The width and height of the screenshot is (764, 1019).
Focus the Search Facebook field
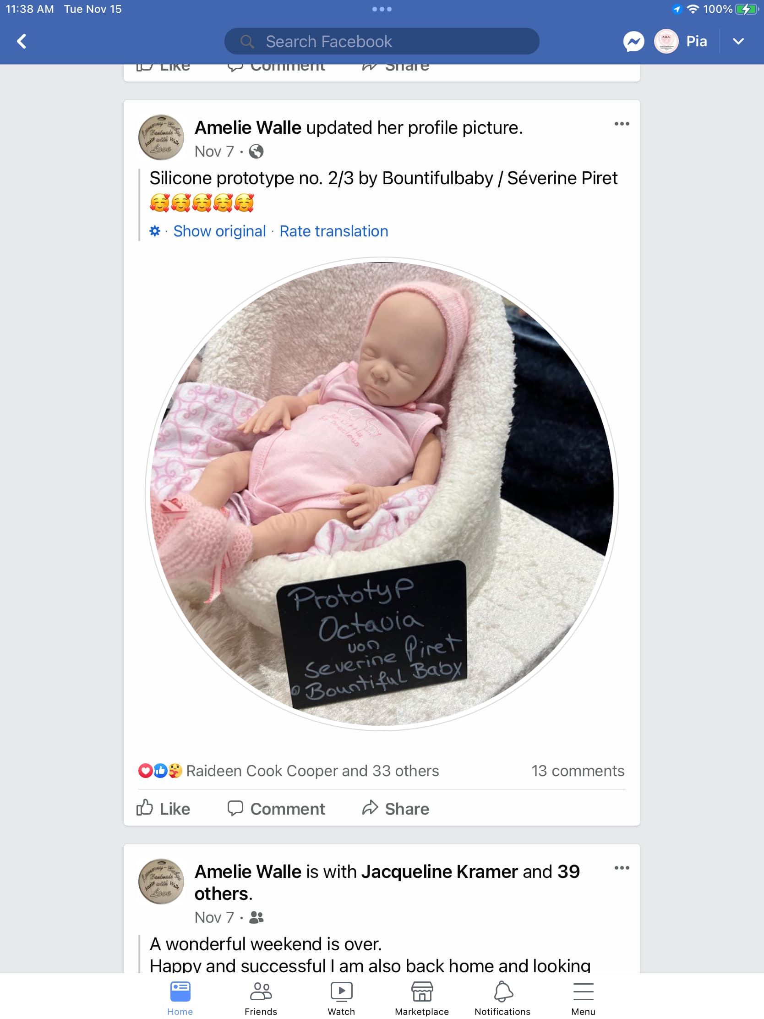point(381,41)
